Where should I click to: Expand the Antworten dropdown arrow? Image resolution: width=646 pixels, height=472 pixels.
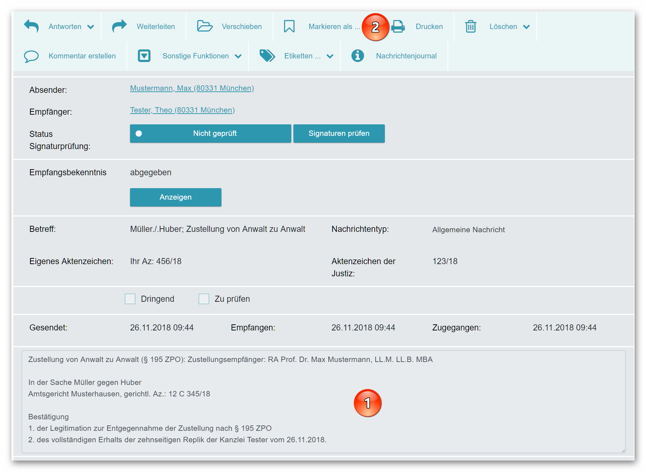point(91,27)
